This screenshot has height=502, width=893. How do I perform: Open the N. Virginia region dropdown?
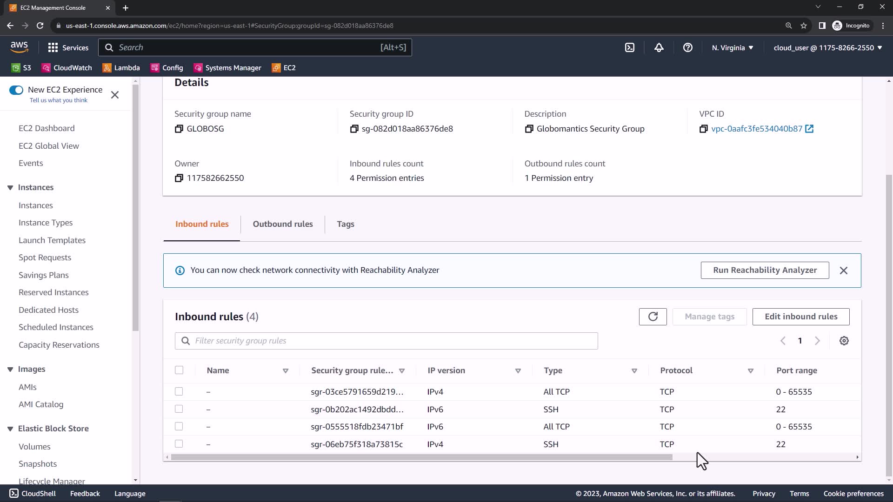(x=732, y=47)
